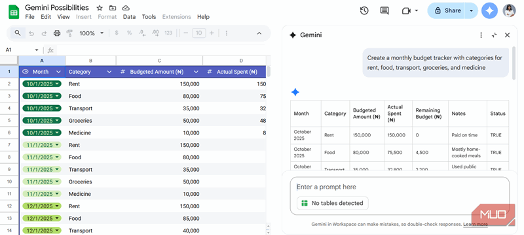This screenshot has height=235, width=524.
Task: Open the user account avatar
Action: click(510, 10)
